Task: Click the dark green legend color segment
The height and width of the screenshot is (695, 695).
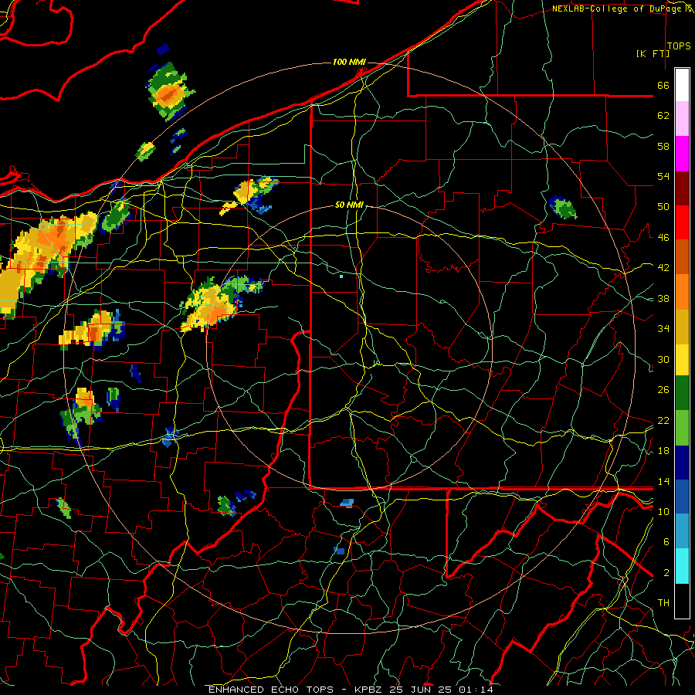Action: (682, 393)
